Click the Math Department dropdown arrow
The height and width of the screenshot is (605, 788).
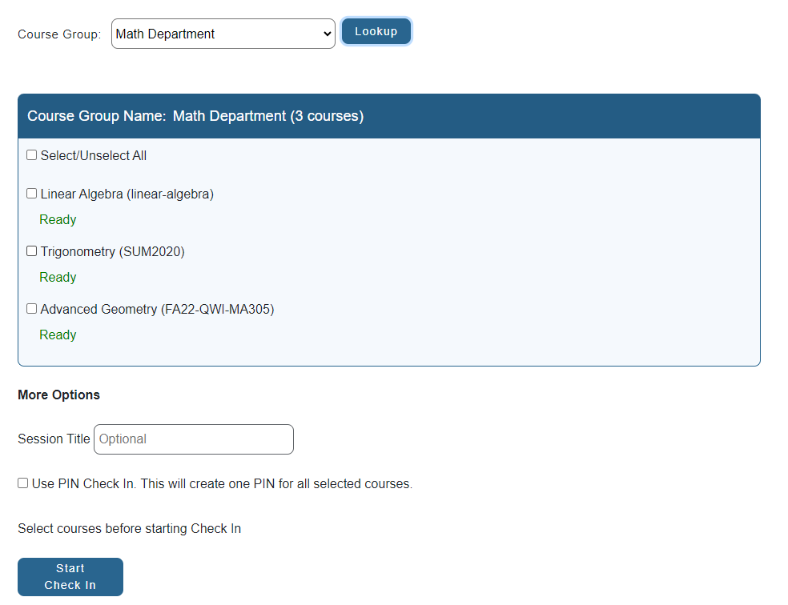click(x=328, y=34)
